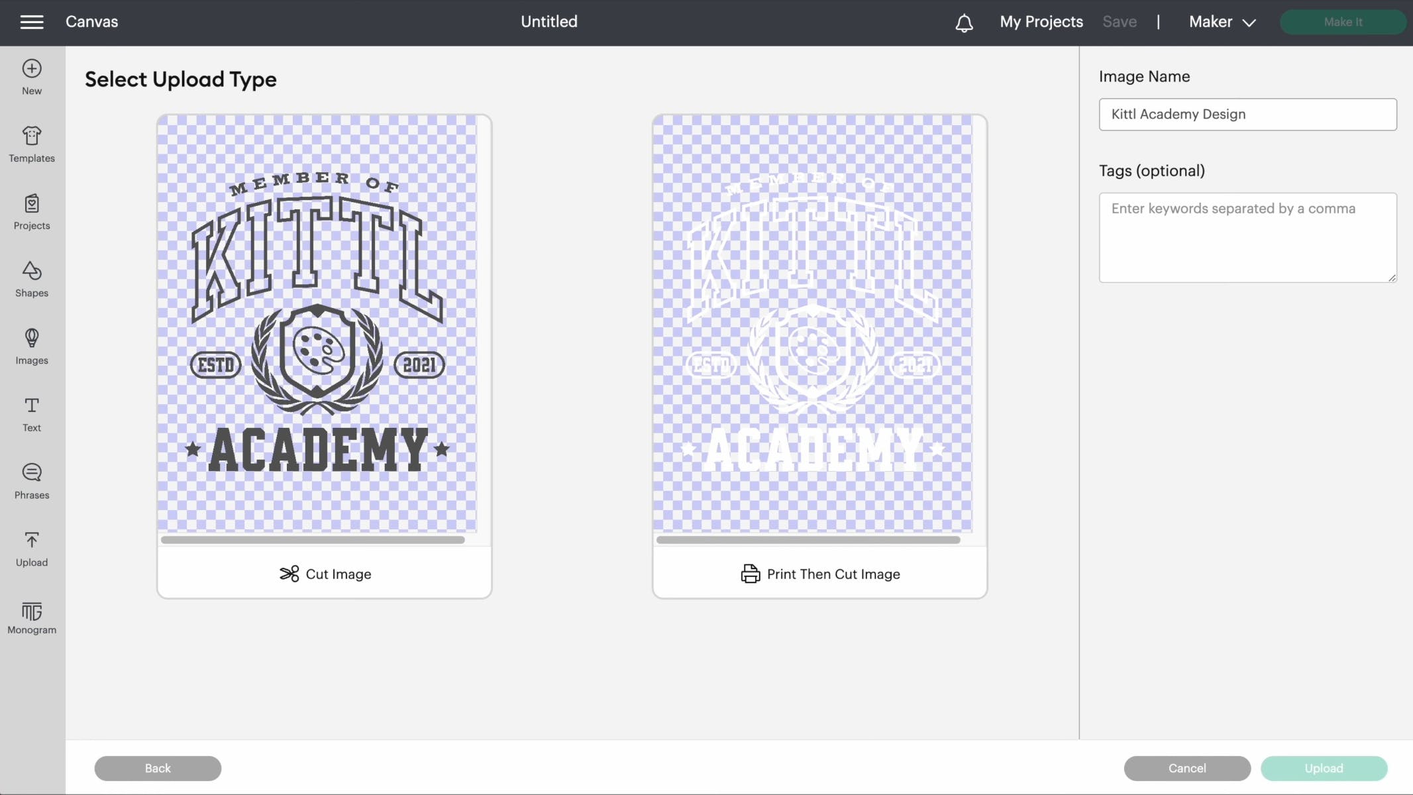This screenshot has height=795, width=1413.
Task: Click the Back button
Action: pyautogui.click(x=158, y=768)
